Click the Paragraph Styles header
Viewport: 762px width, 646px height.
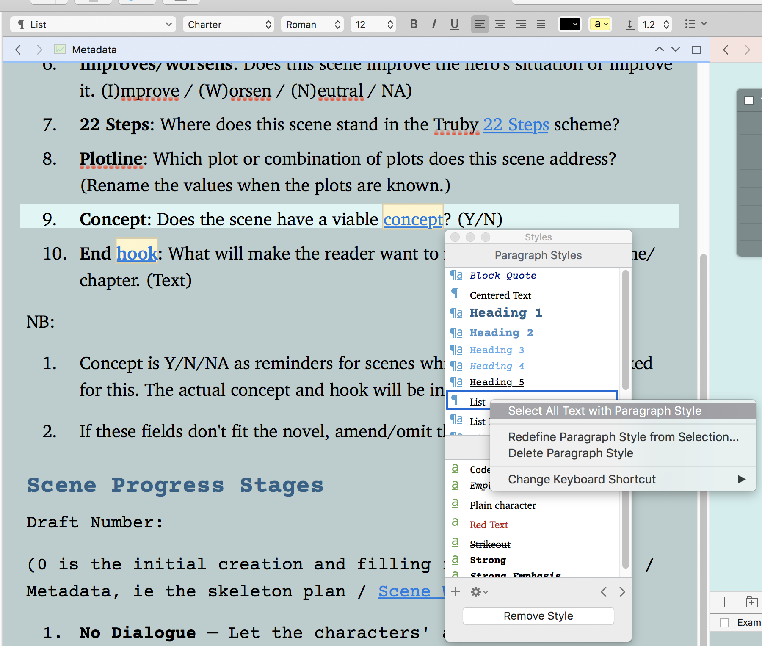click(x=538, y=255)
